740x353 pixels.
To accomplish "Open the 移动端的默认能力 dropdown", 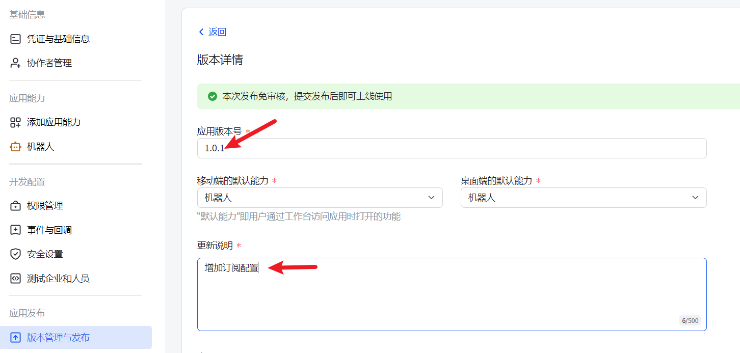I will pyautogui.click(x=320, y=198).
